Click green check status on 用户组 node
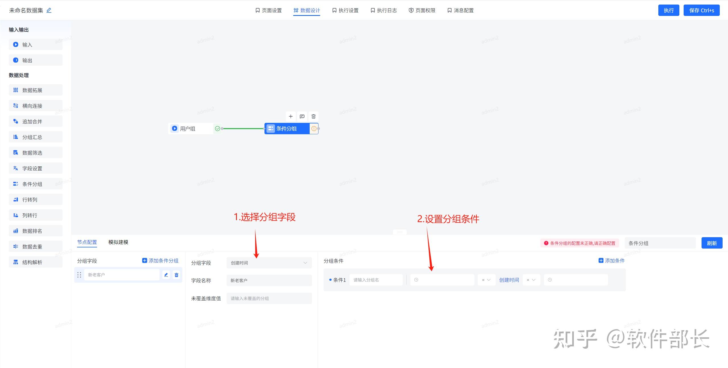Screen dimensions: 728x368 tap(218, 129)
